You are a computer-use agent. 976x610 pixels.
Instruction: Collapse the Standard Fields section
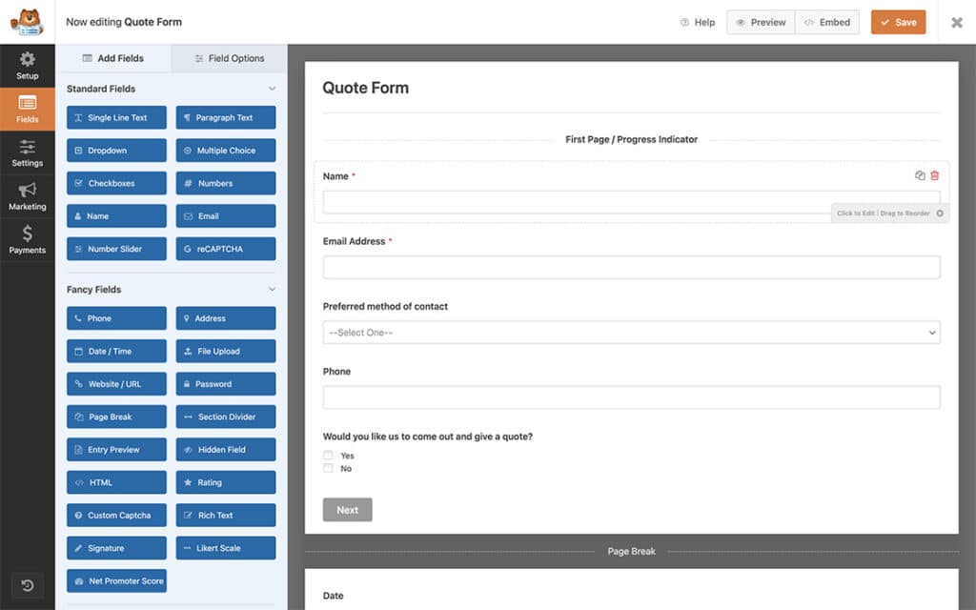click(272, 89)
